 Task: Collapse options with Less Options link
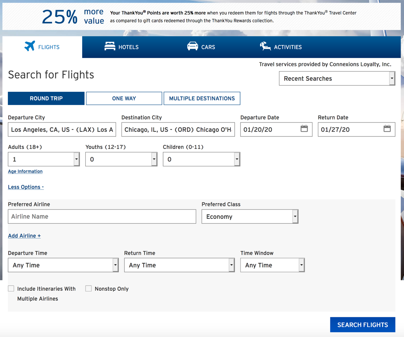(x=26, y=187)
